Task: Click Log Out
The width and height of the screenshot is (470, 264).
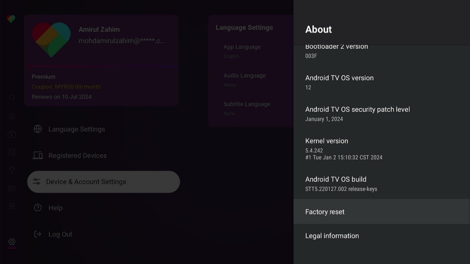Action: (103, 234)
